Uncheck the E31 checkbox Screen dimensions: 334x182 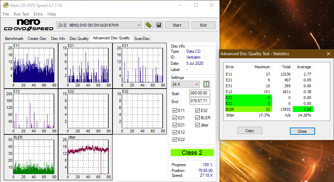click(x=175, y=125)
